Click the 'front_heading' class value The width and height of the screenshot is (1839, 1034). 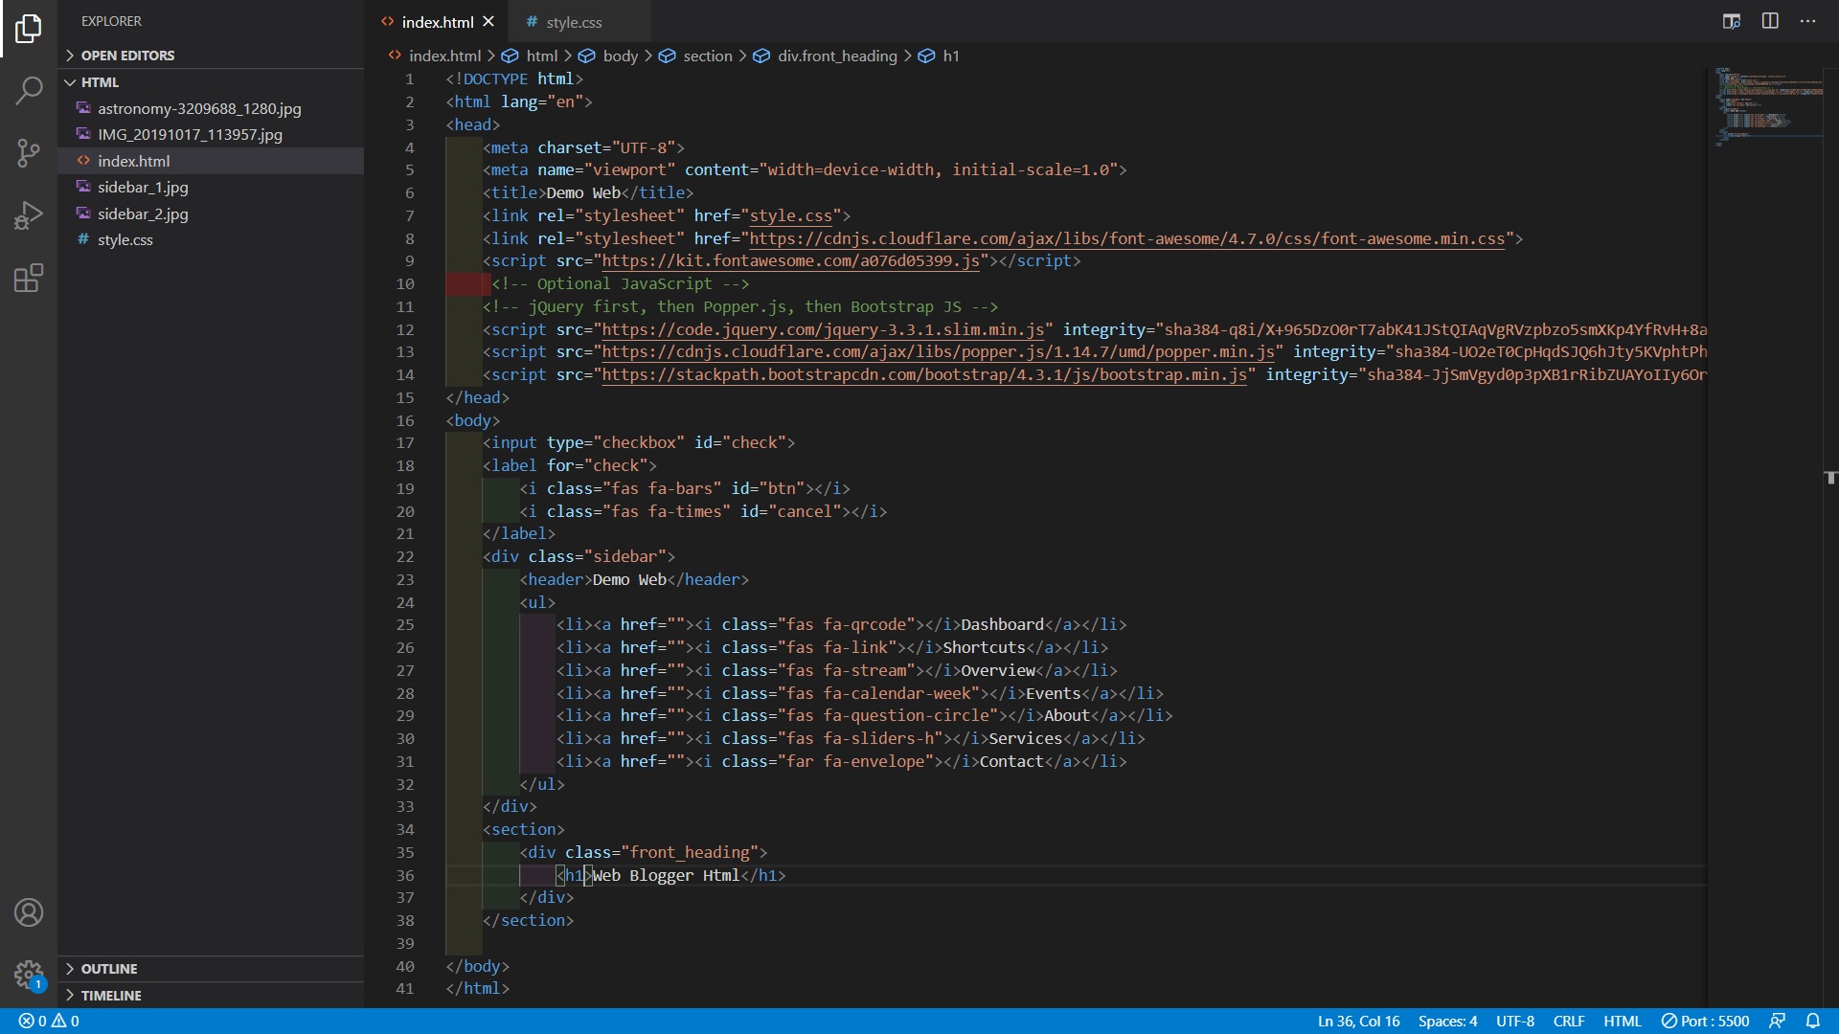coord(690,853)
